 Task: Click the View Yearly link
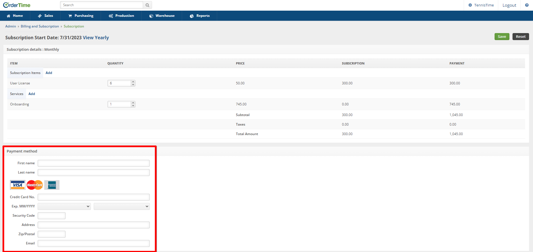pyautogui.click(x=96, y=38)
